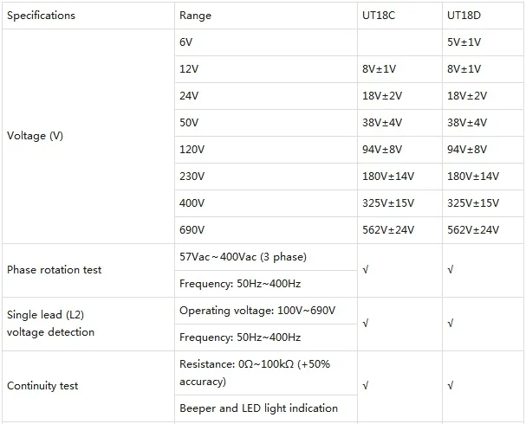
Task: Click the Specifications header cell
Action: 41,16
